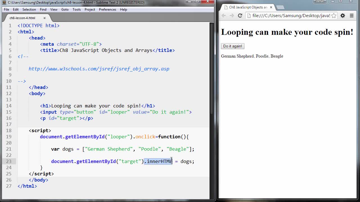Viewport: 360px width, 202px height.
Task: Click the selected .innerHTML text
Action: point(158,161)
